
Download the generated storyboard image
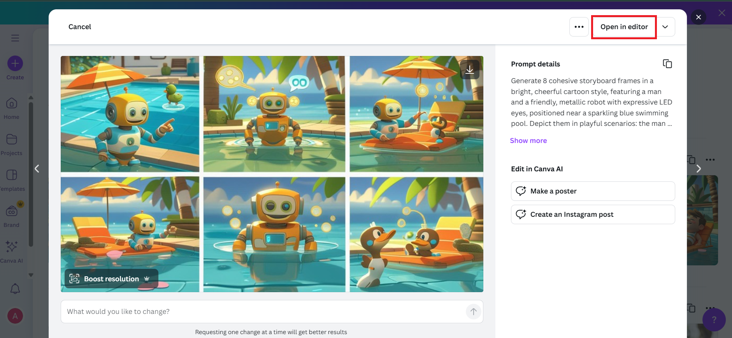coord(470,70)
